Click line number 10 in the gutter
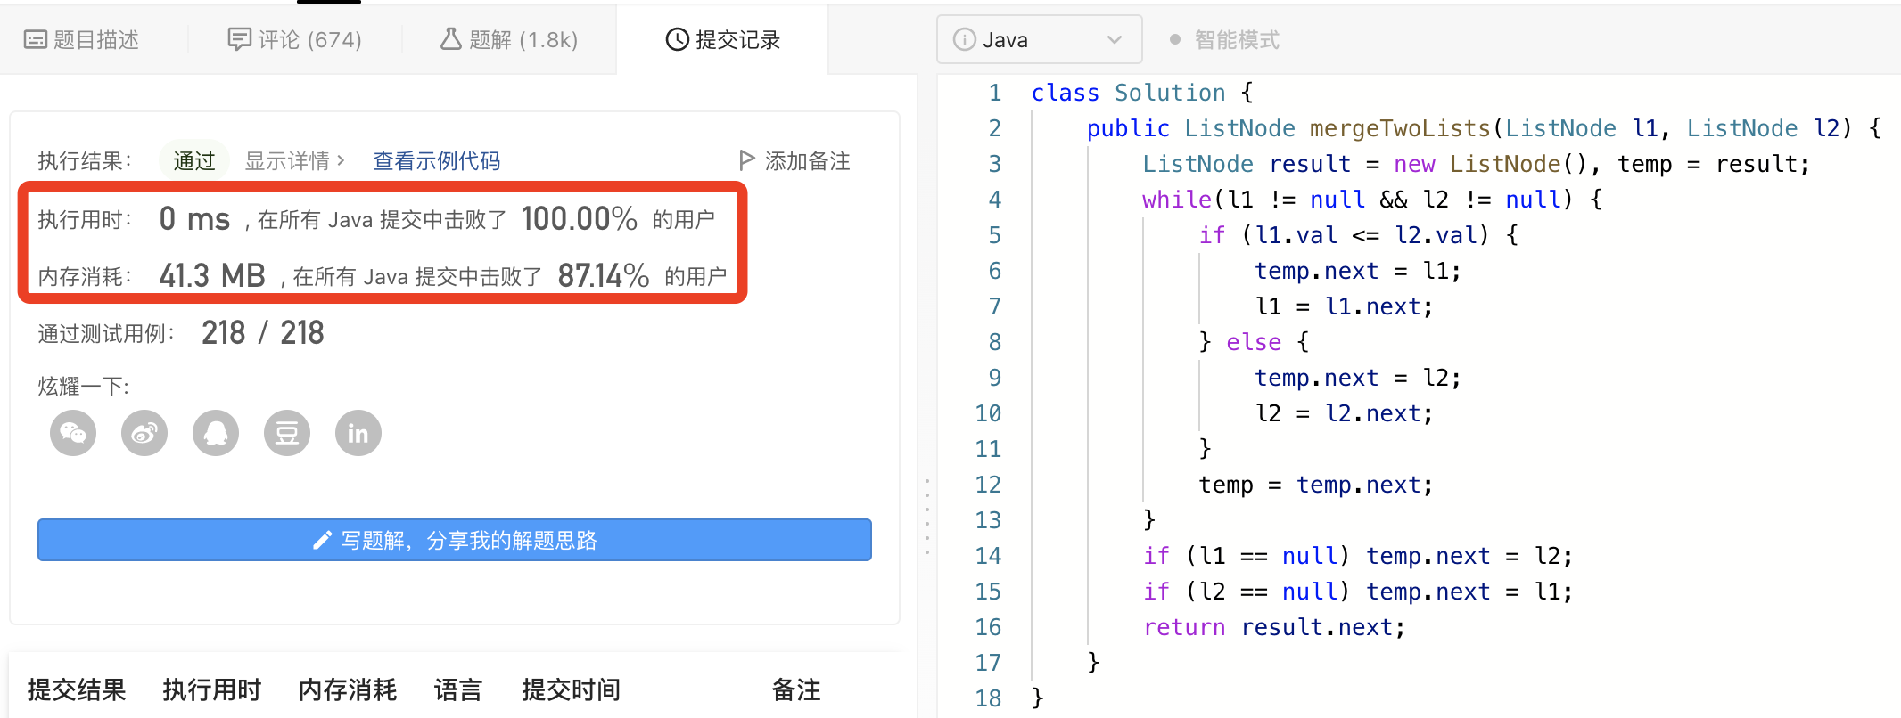Image resolution: width=1901 pixels, height=718 pixels. click(x=988, y=413)
